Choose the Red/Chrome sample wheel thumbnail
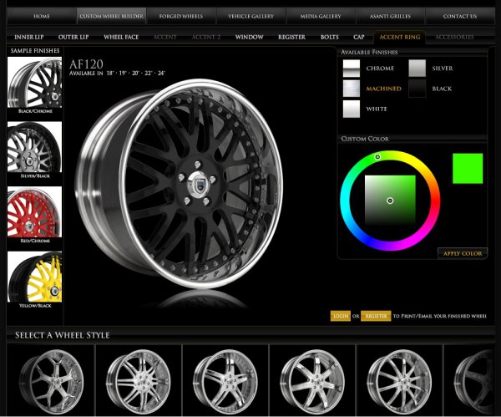 [x=34, y=214]
